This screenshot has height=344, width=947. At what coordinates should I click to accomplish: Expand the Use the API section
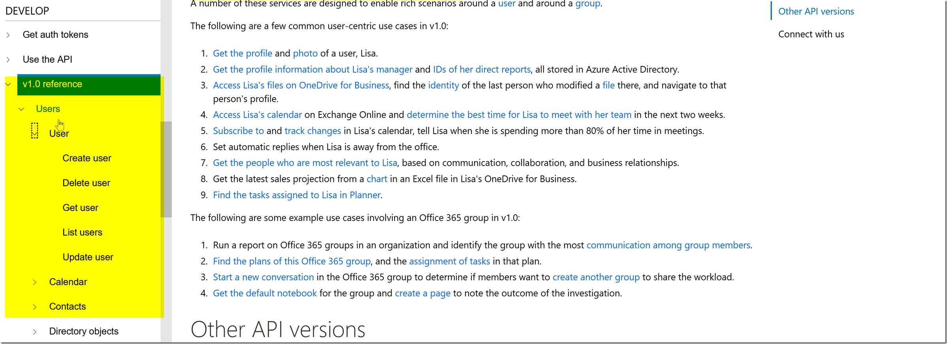[x=8, y=60]
